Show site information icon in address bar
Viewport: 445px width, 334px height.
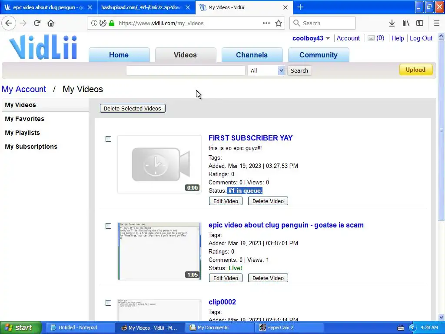click(94, 23)
